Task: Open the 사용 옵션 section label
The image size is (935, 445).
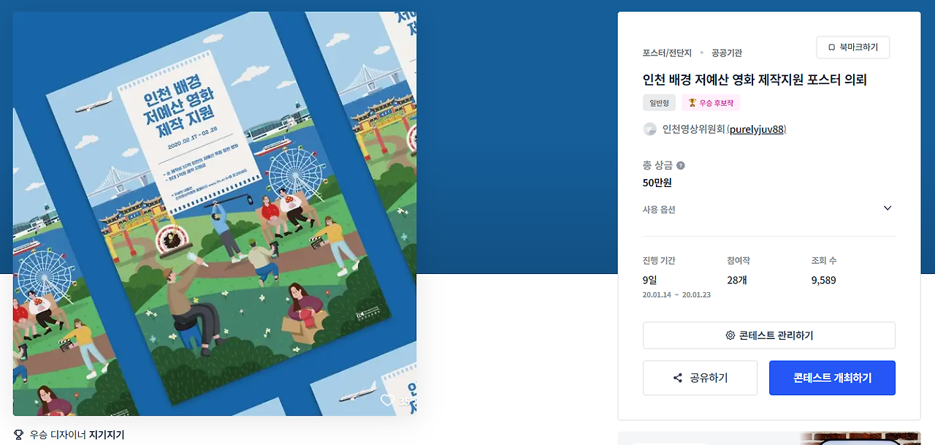Action: [659, 210]
